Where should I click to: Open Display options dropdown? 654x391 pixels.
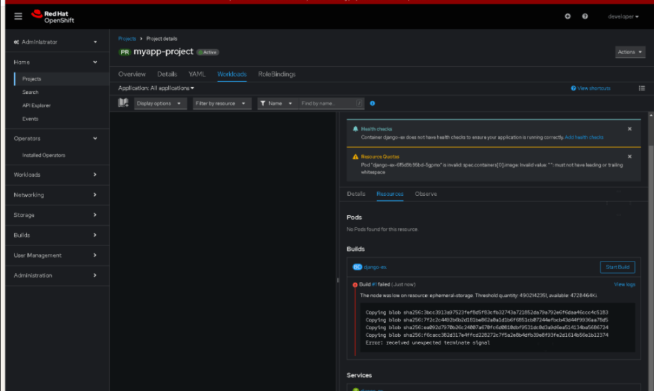point(160,103)
